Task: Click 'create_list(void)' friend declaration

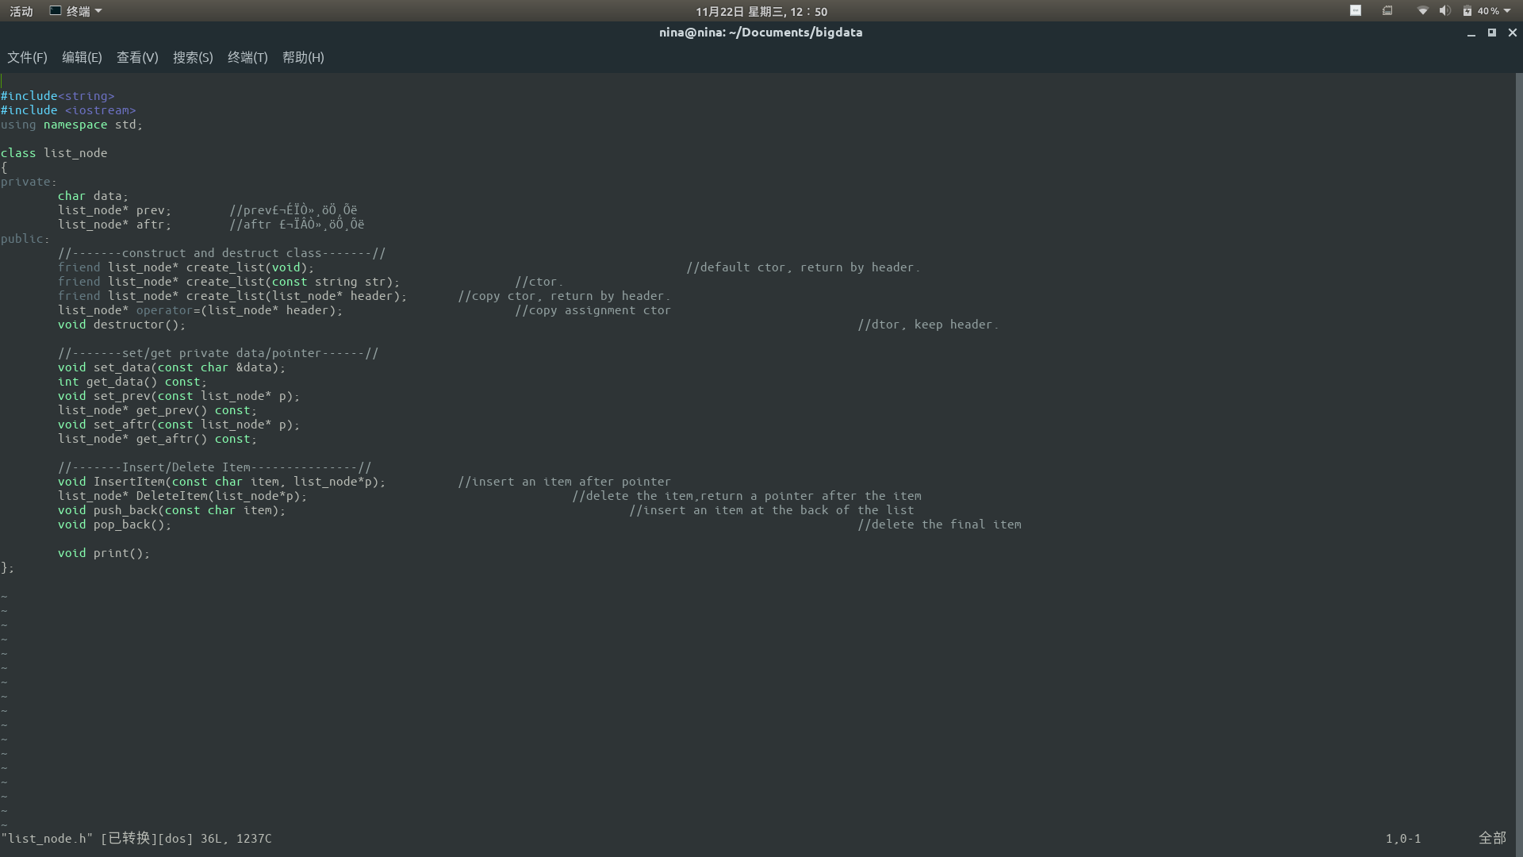Action: 186,267
